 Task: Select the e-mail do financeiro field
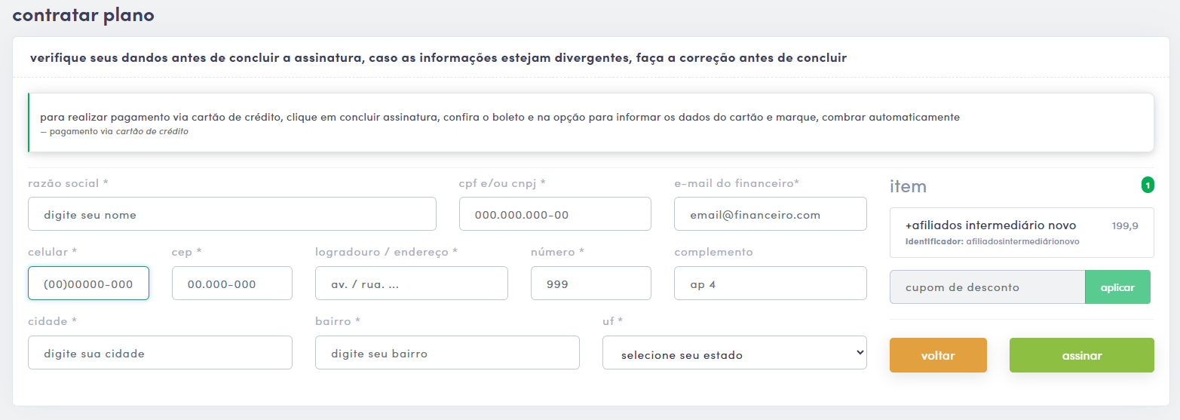[771, 214]
